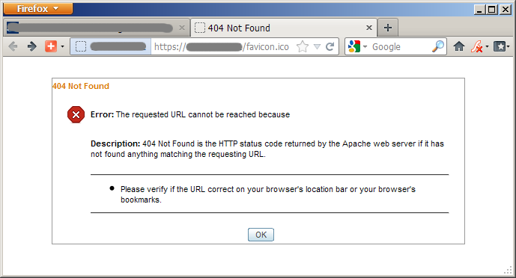Viewport: 516px width, 278px height.
Task: Click the magnifying glass search icon
Action: tap(438, 46)
